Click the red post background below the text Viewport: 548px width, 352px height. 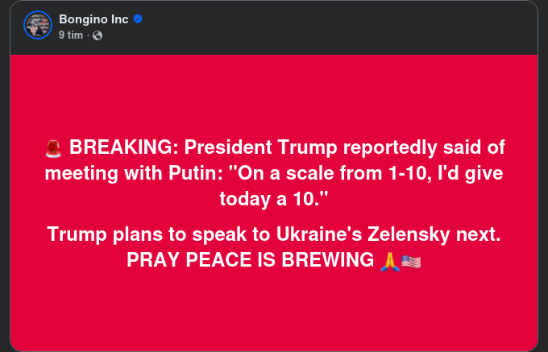[x=273, y=314]
